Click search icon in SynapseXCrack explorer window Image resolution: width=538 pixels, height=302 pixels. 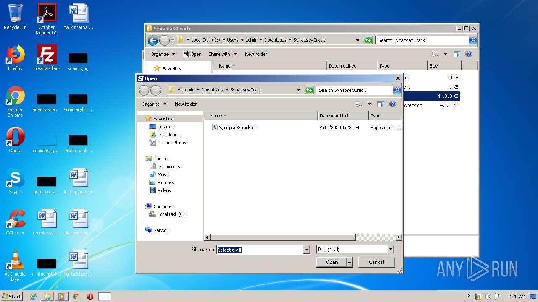473,40
